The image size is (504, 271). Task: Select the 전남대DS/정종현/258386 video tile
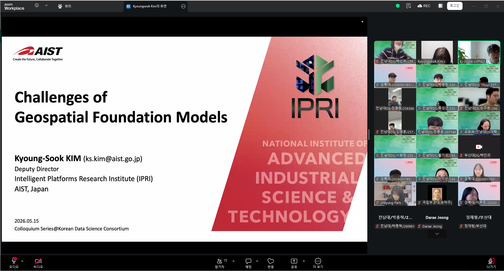[x=395, y=99]
